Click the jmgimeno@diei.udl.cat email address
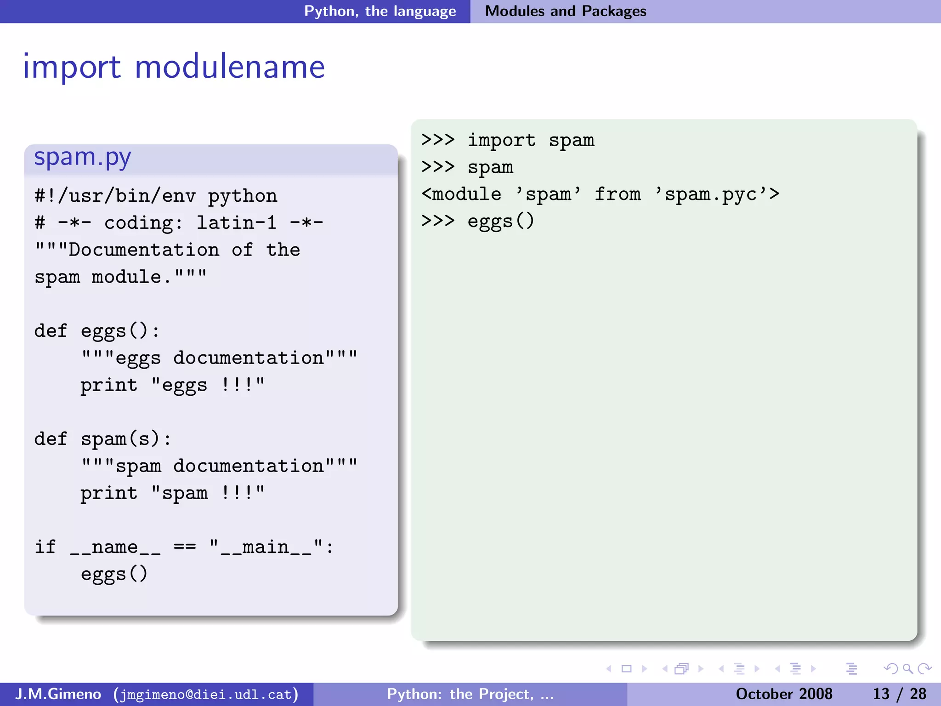The image size is (941, 706). click(206, 695)
